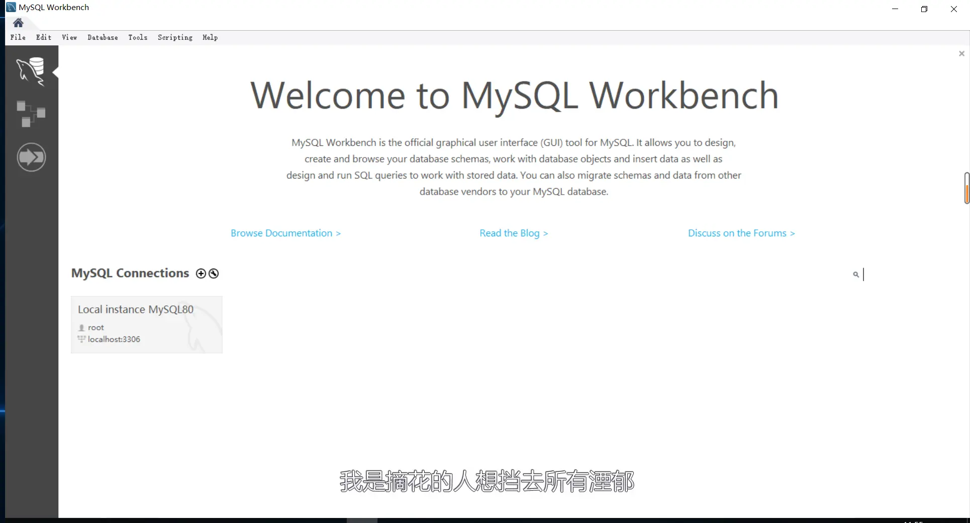Open the MySQL Connections sidebar view

click(x=31, y=71)
